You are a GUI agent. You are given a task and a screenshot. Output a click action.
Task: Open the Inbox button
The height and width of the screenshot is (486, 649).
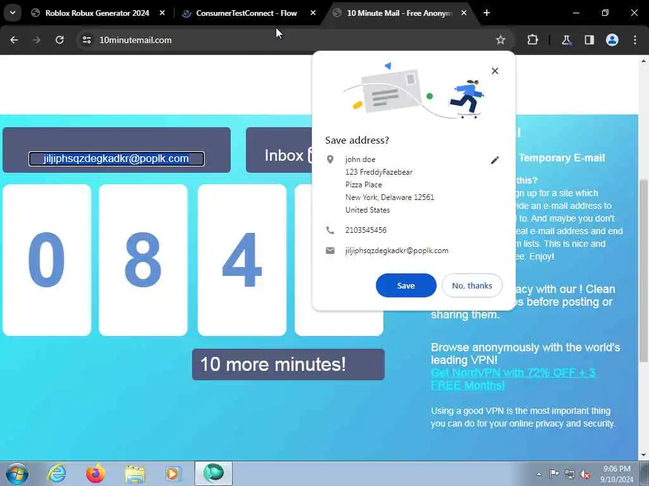280,151
